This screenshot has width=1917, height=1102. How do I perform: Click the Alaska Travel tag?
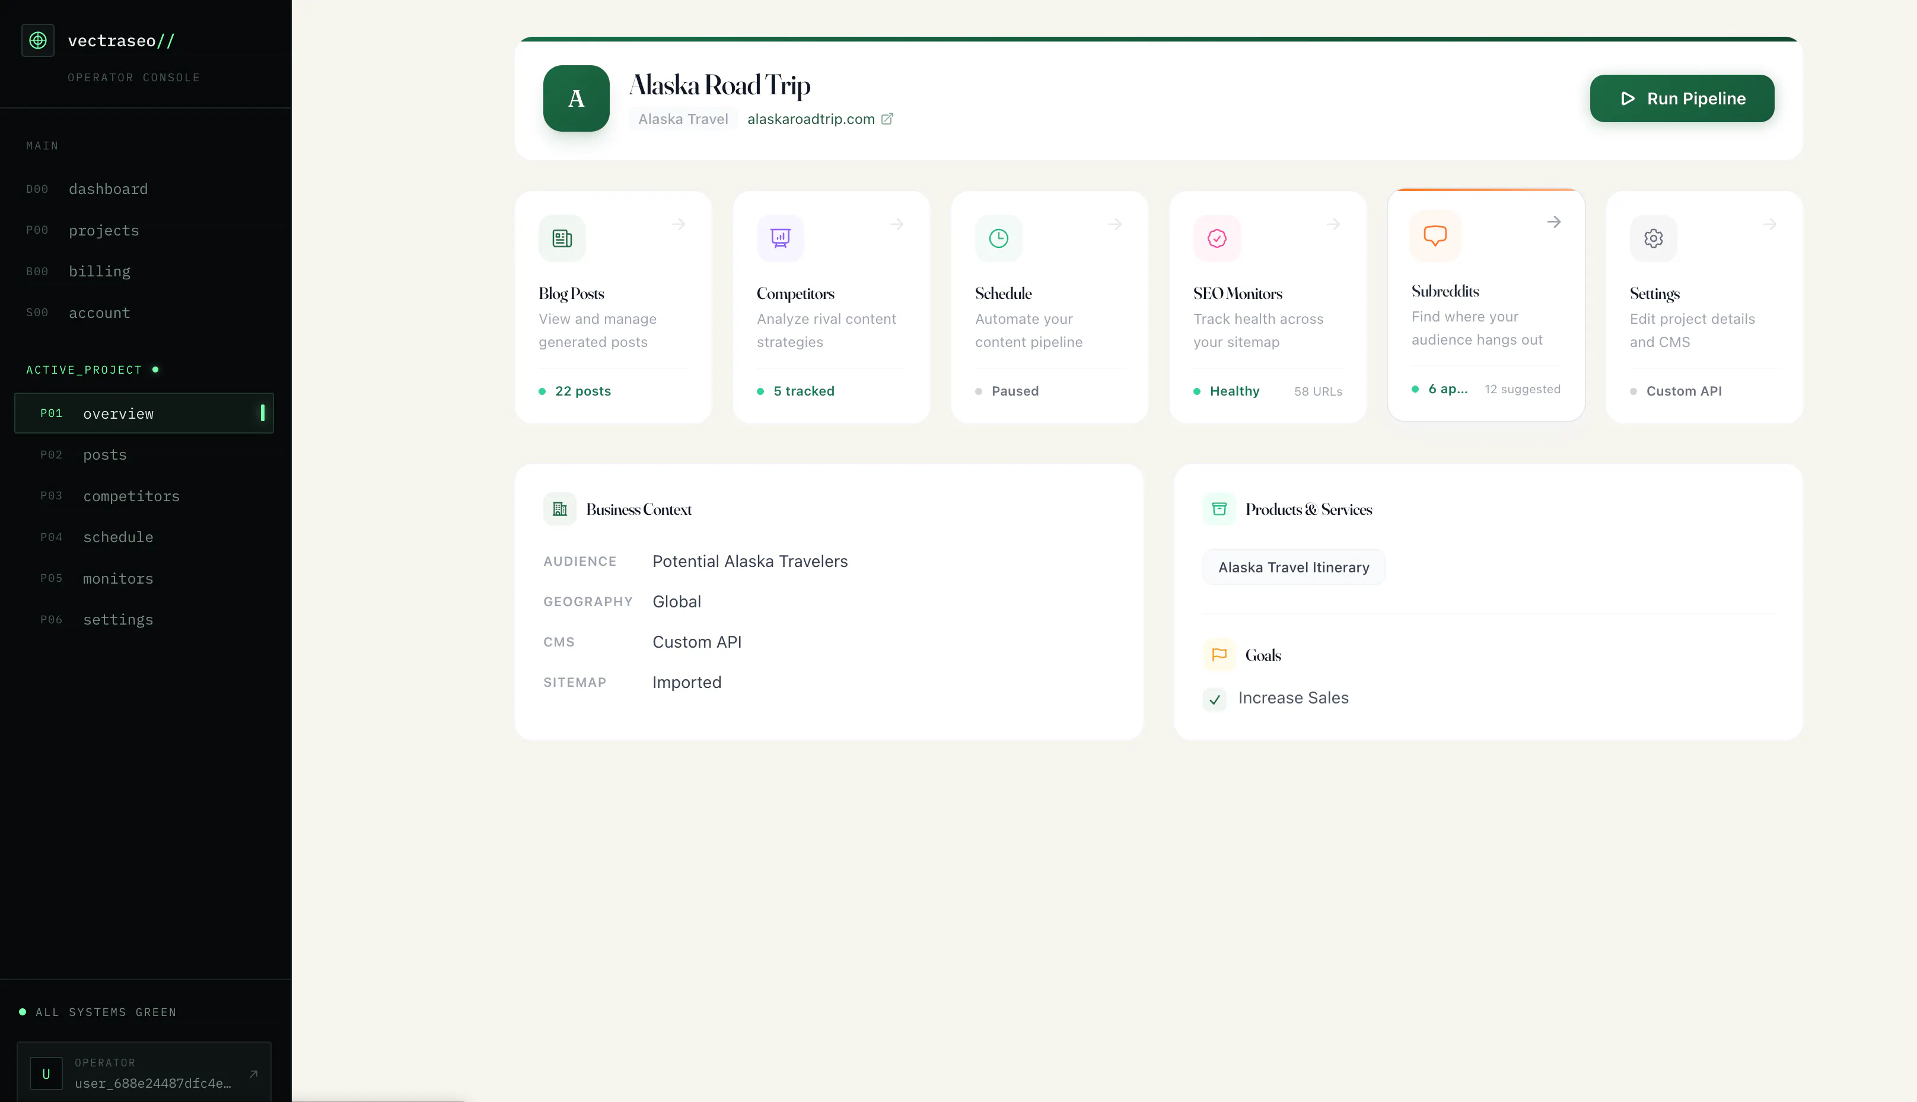tap(683, 119)
